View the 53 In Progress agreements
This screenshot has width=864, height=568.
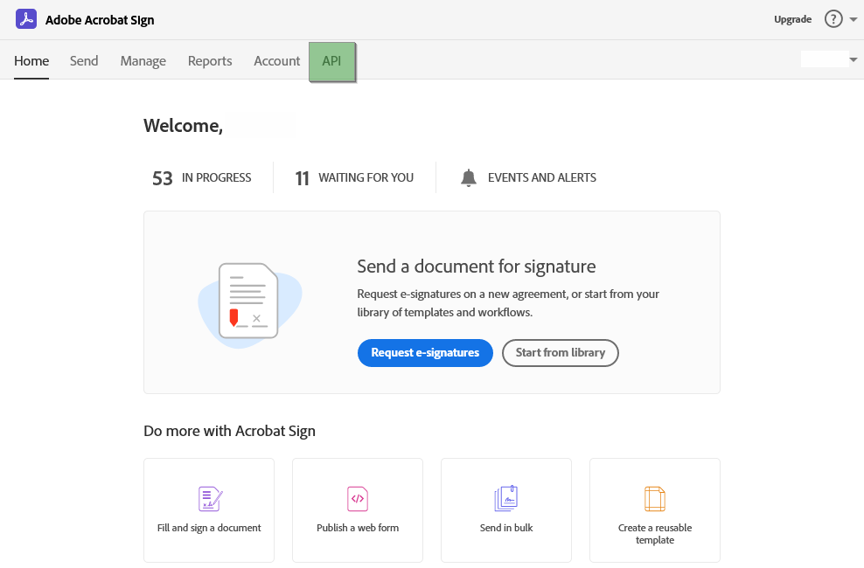coord(202,177)
